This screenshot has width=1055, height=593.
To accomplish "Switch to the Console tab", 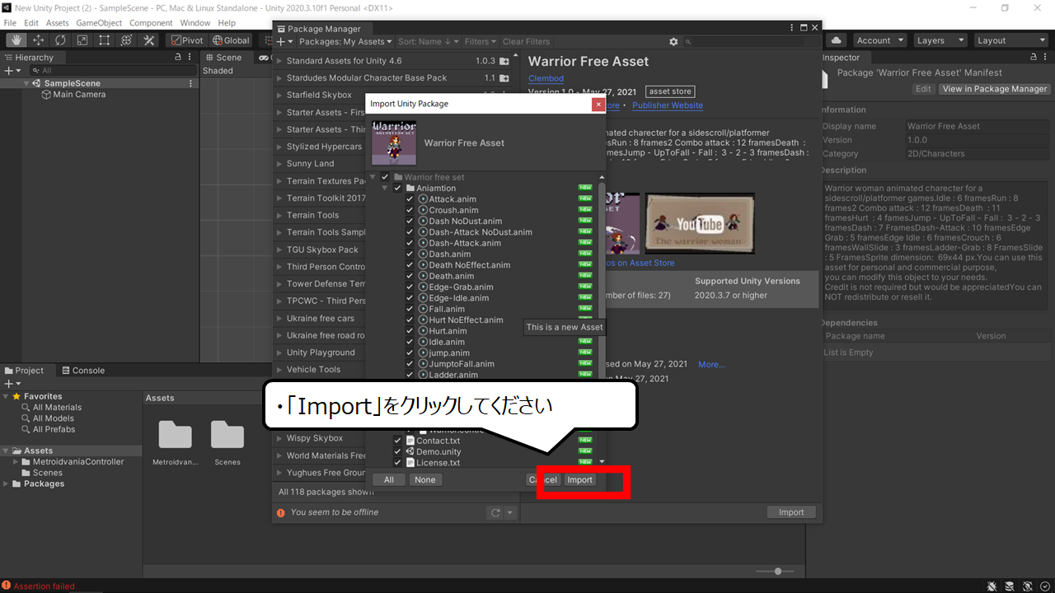I will pos(82,371).
